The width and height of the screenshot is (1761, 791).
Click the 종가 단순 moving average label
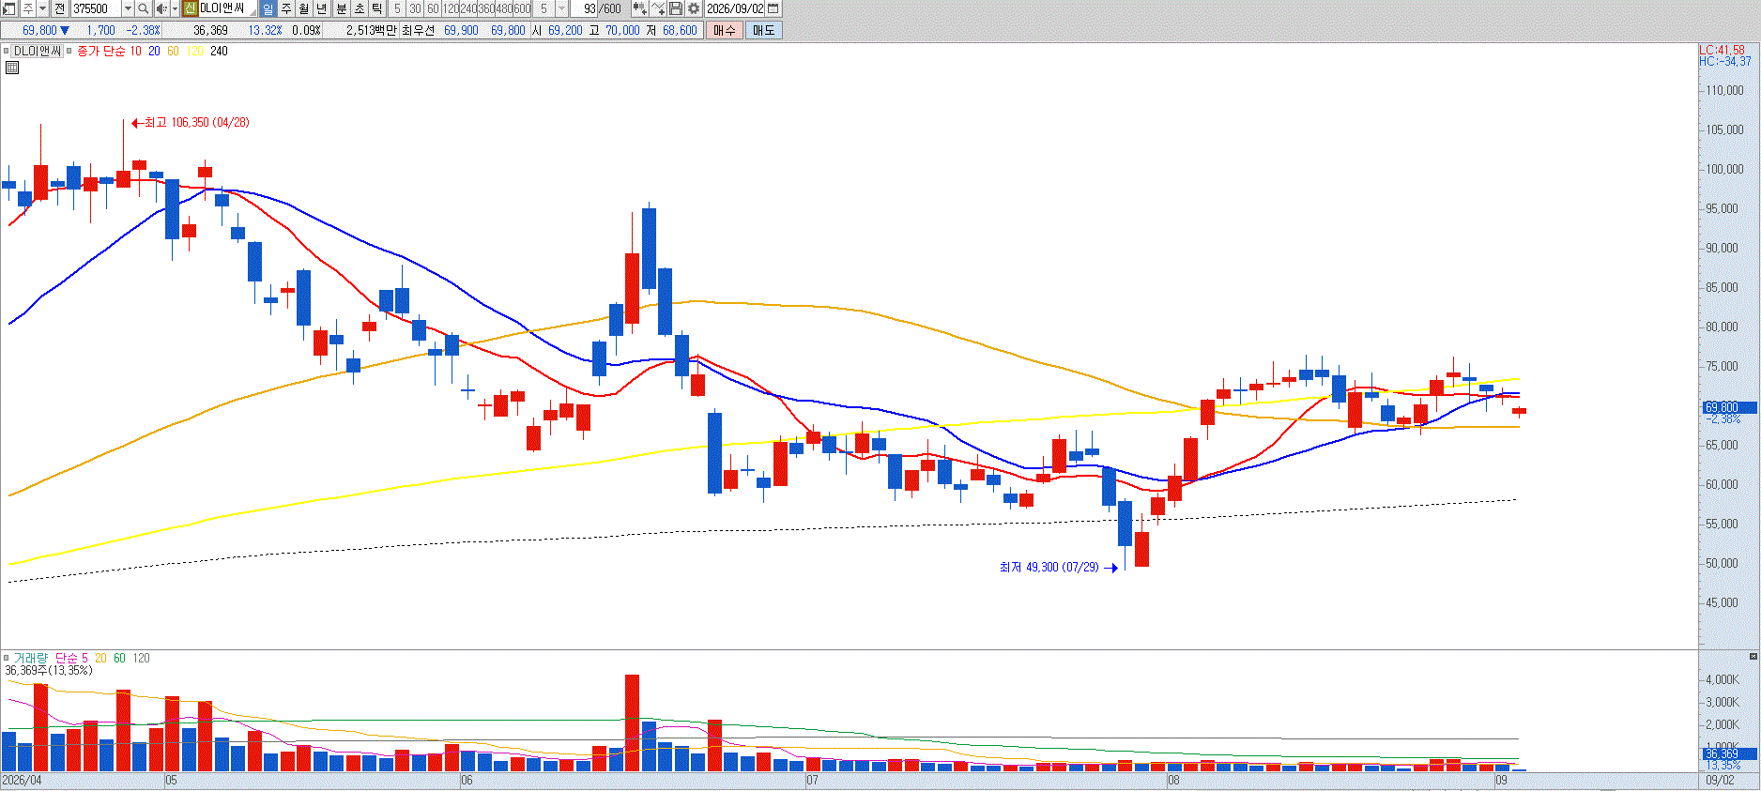point(100,51)
